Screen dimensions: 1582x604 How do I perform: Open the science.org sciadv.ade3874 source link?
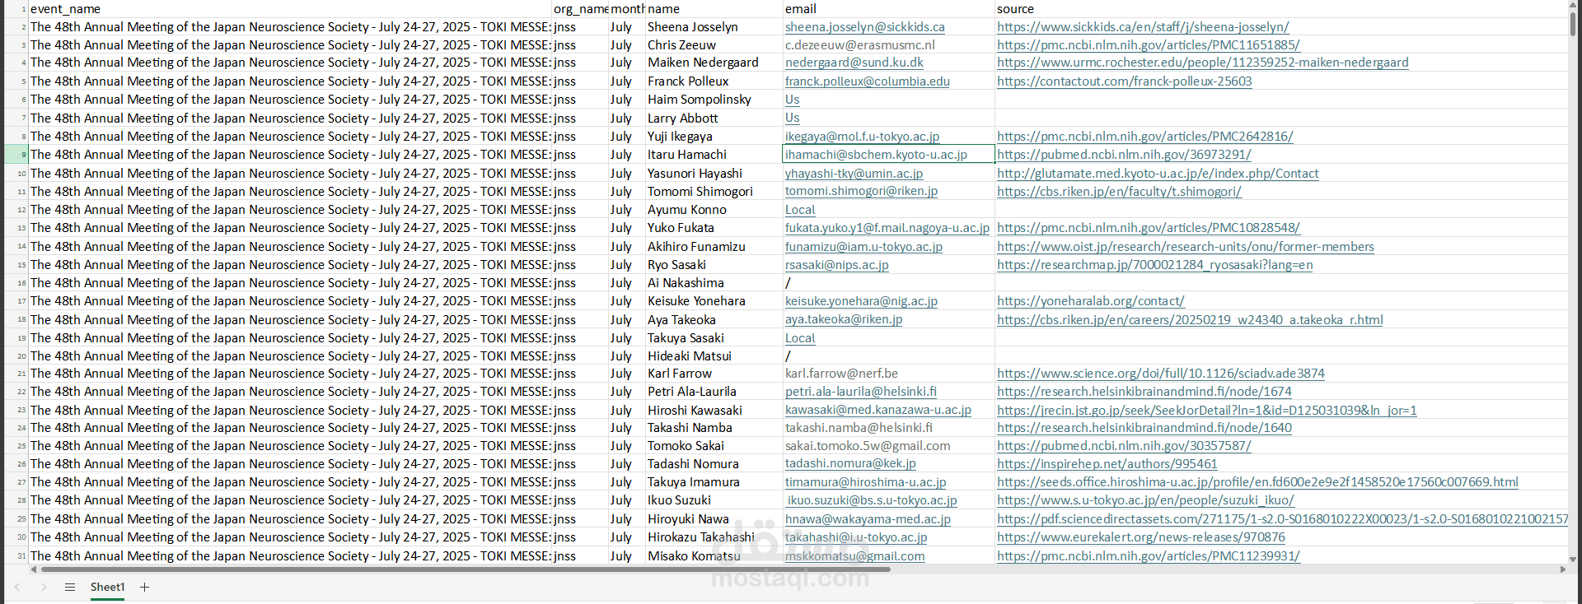pos(1161,374)
